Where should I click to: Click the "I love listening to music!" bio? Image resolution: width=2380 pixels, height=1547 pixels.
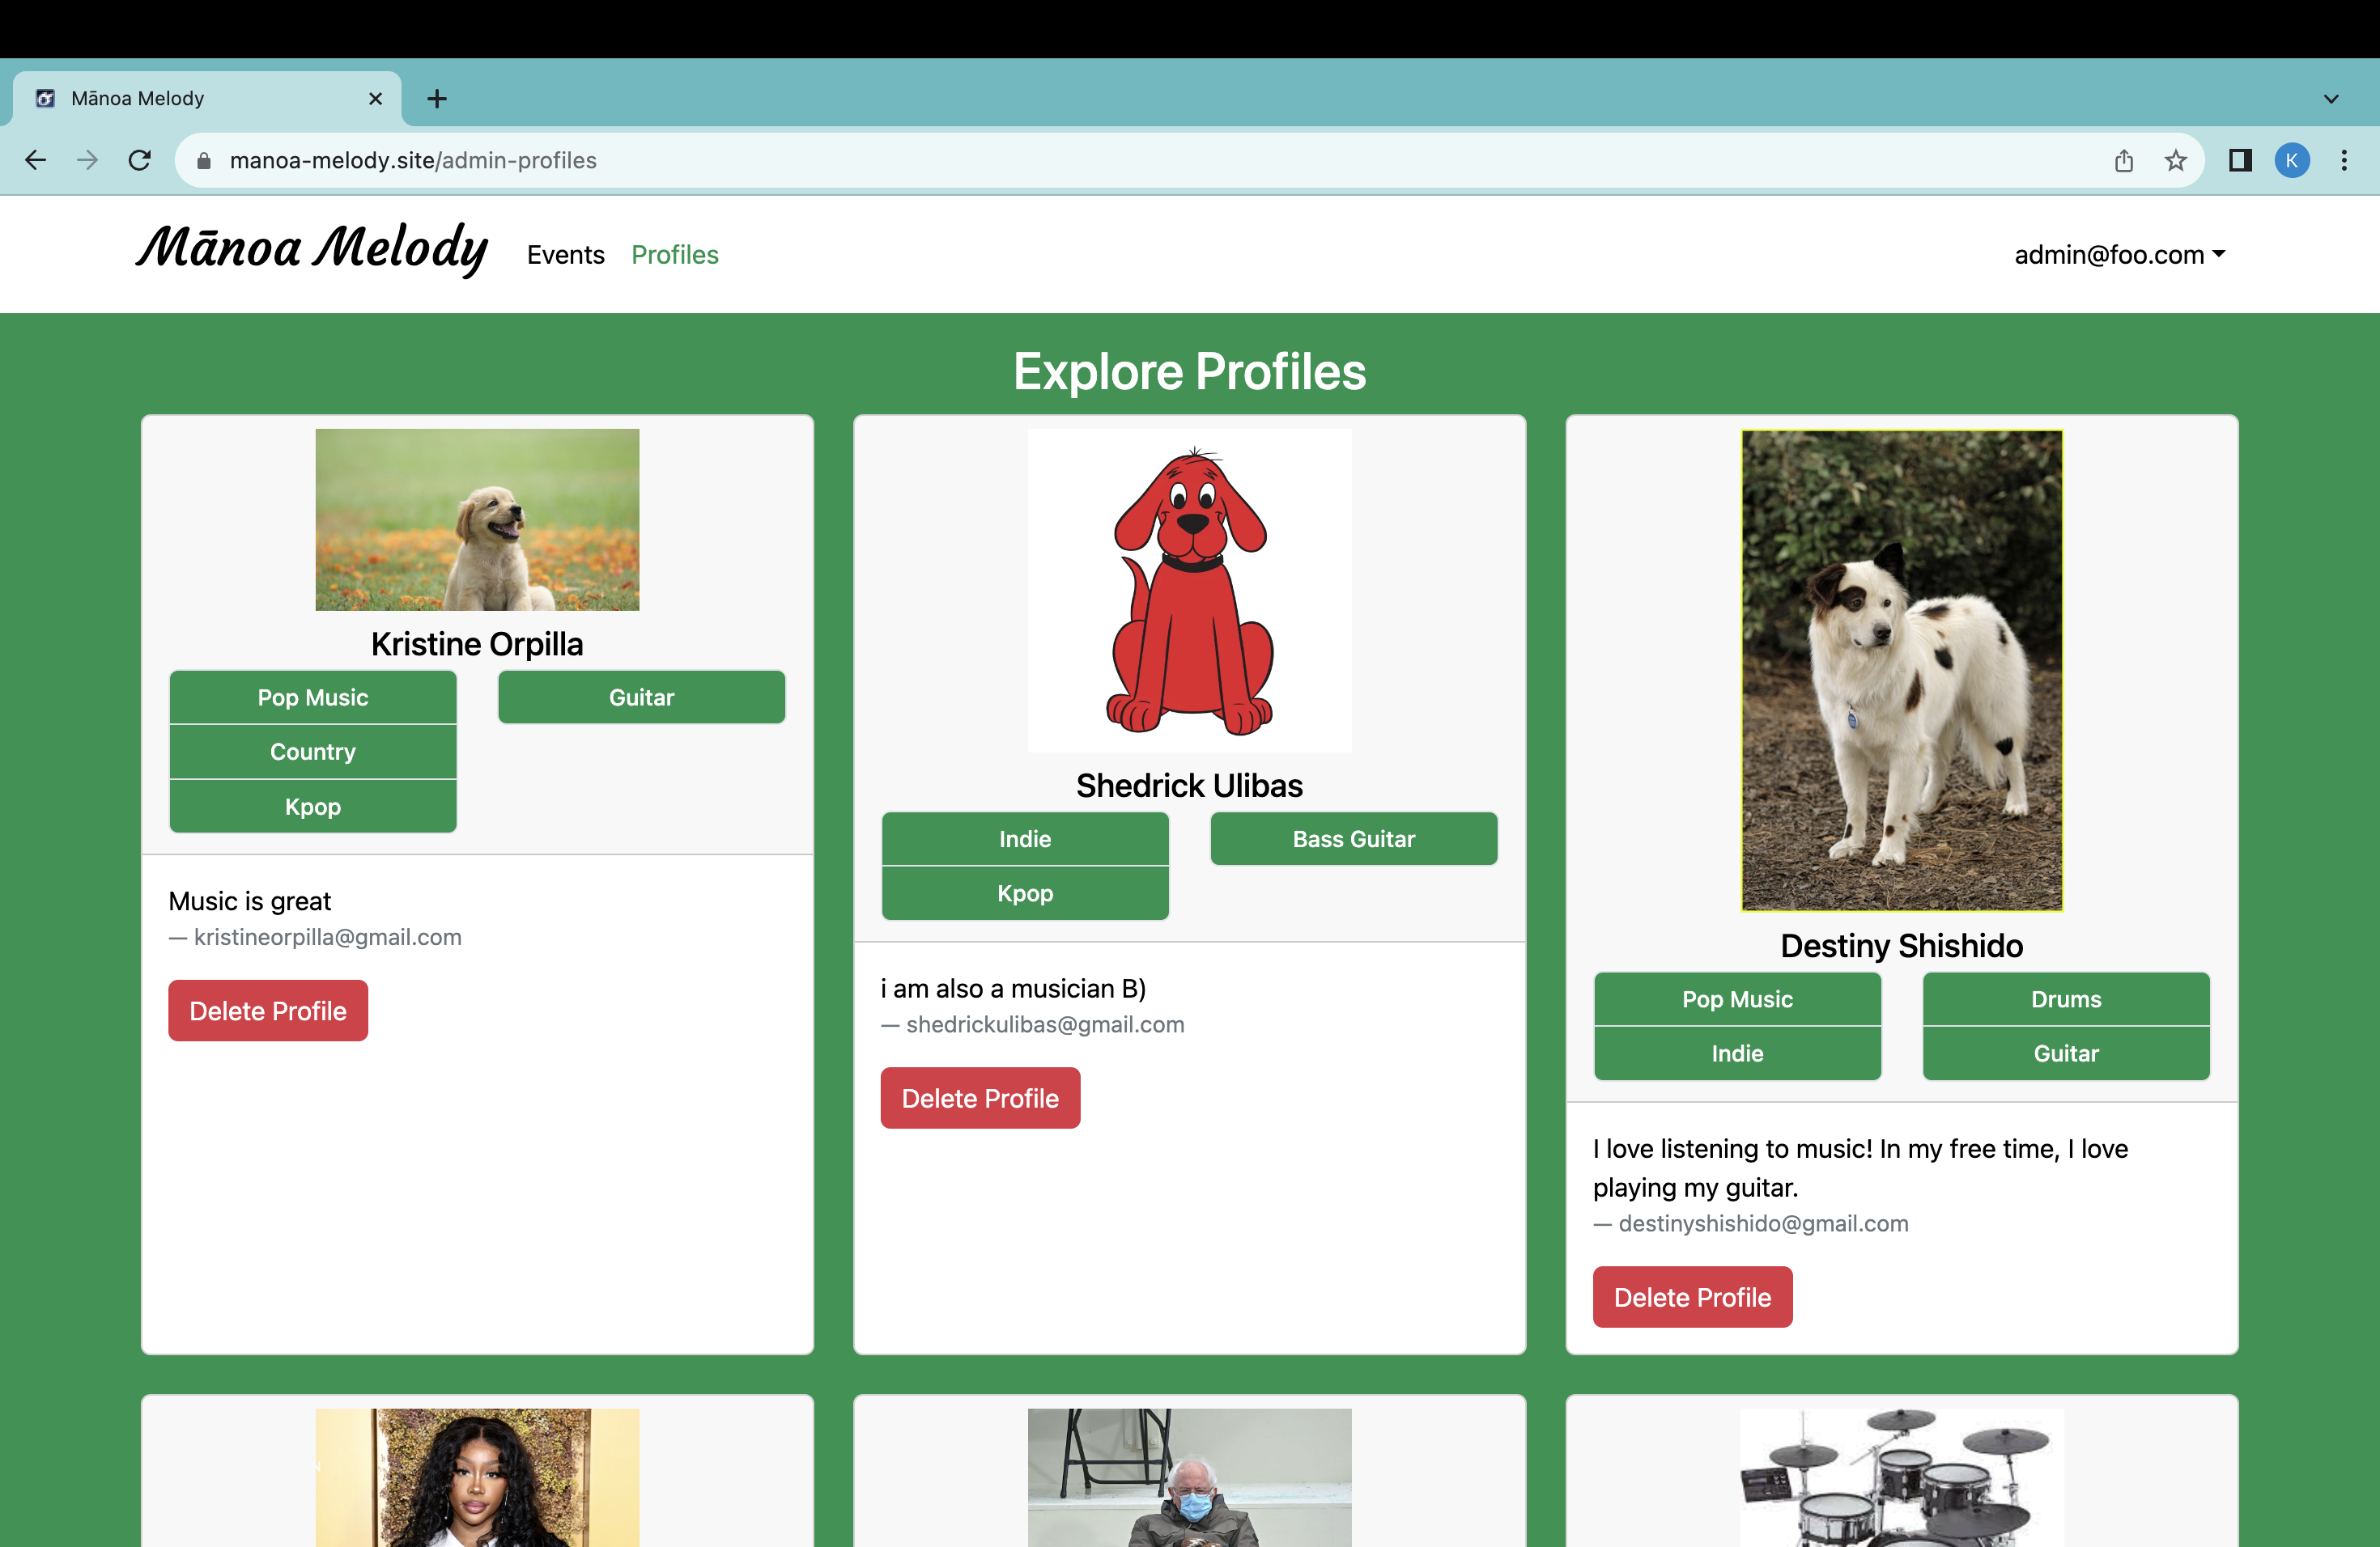[1860, 1168]
